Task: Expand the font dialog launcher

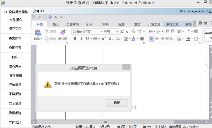Action: pos(144,43)
